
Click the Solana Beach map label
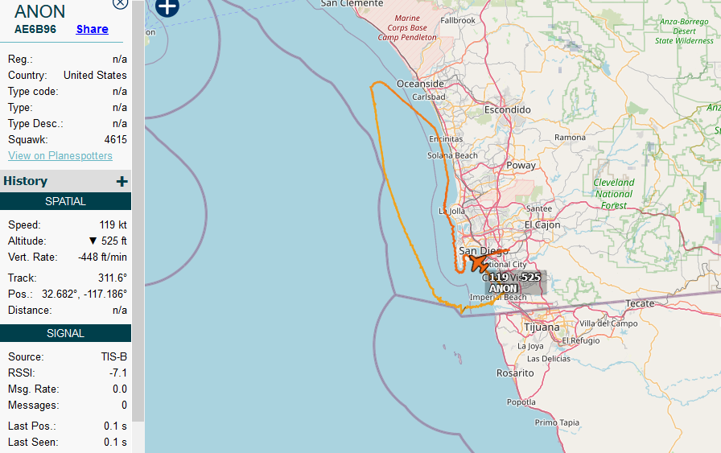[x=452, y=155]
